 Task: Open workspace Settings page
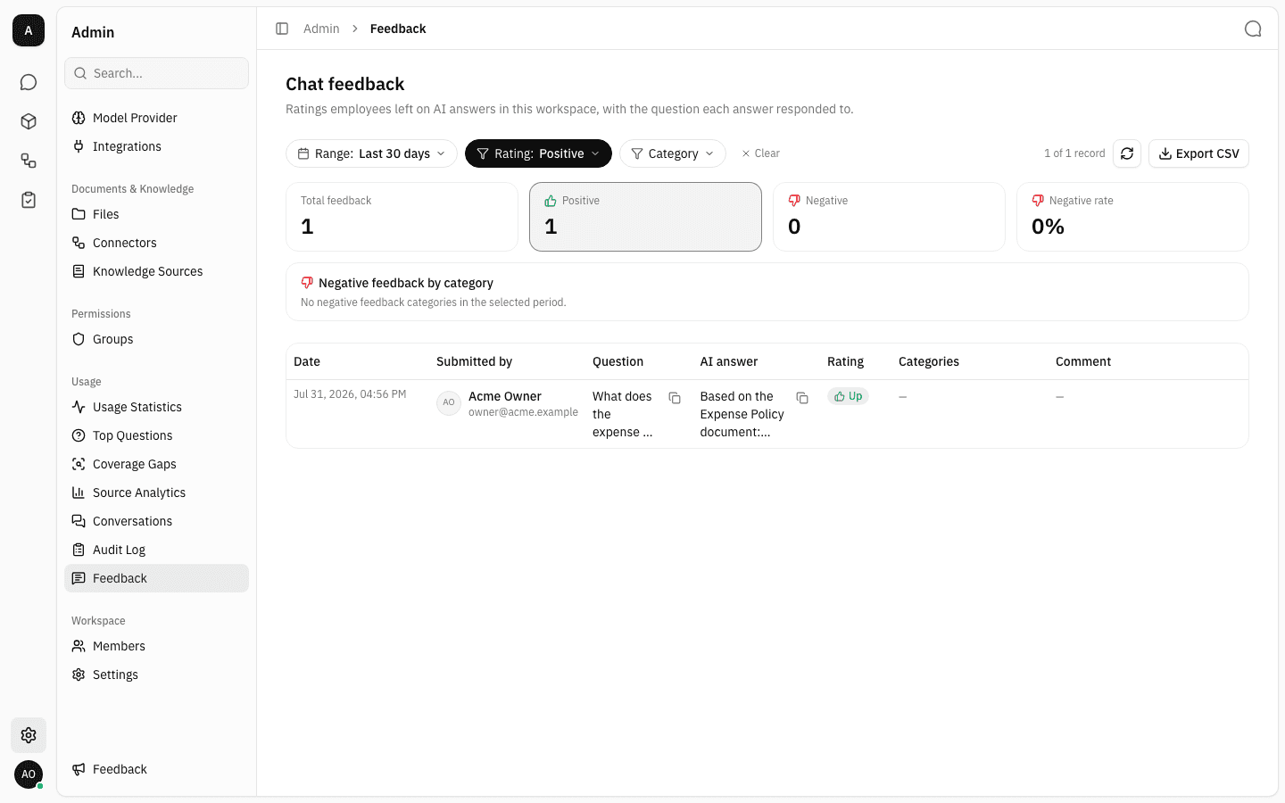[x=156, y=675]
